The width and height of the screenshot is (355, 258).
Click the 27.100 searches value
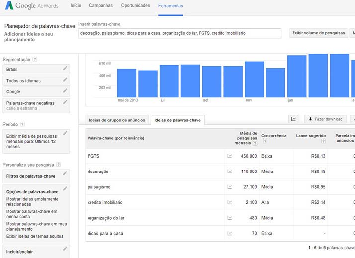(x=250, y=187)
